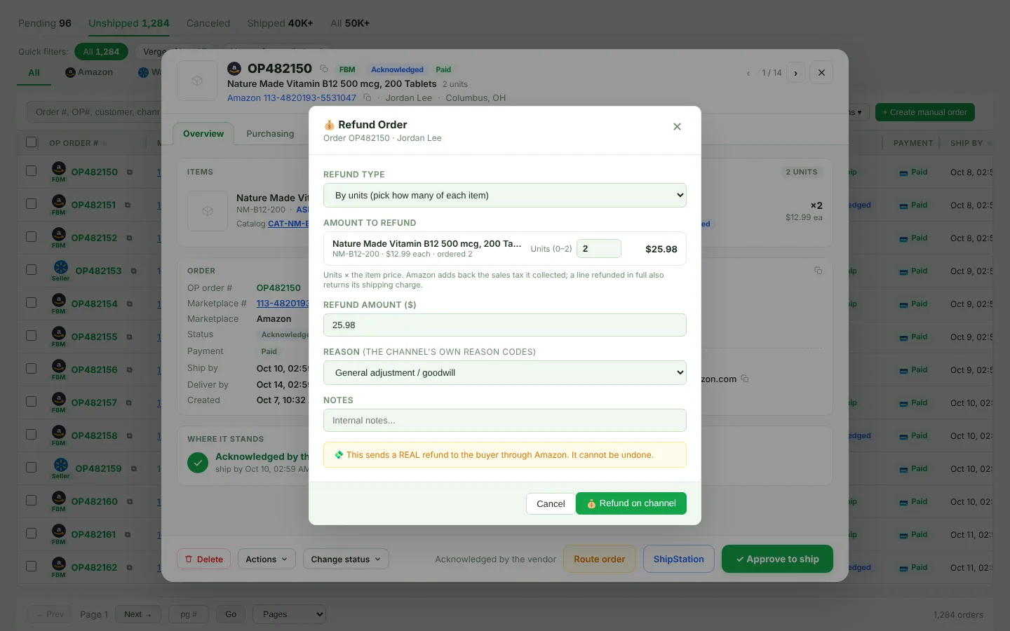
Task: Open the Unshipped 1,284 tab
Action: click(x=129, y=23)
